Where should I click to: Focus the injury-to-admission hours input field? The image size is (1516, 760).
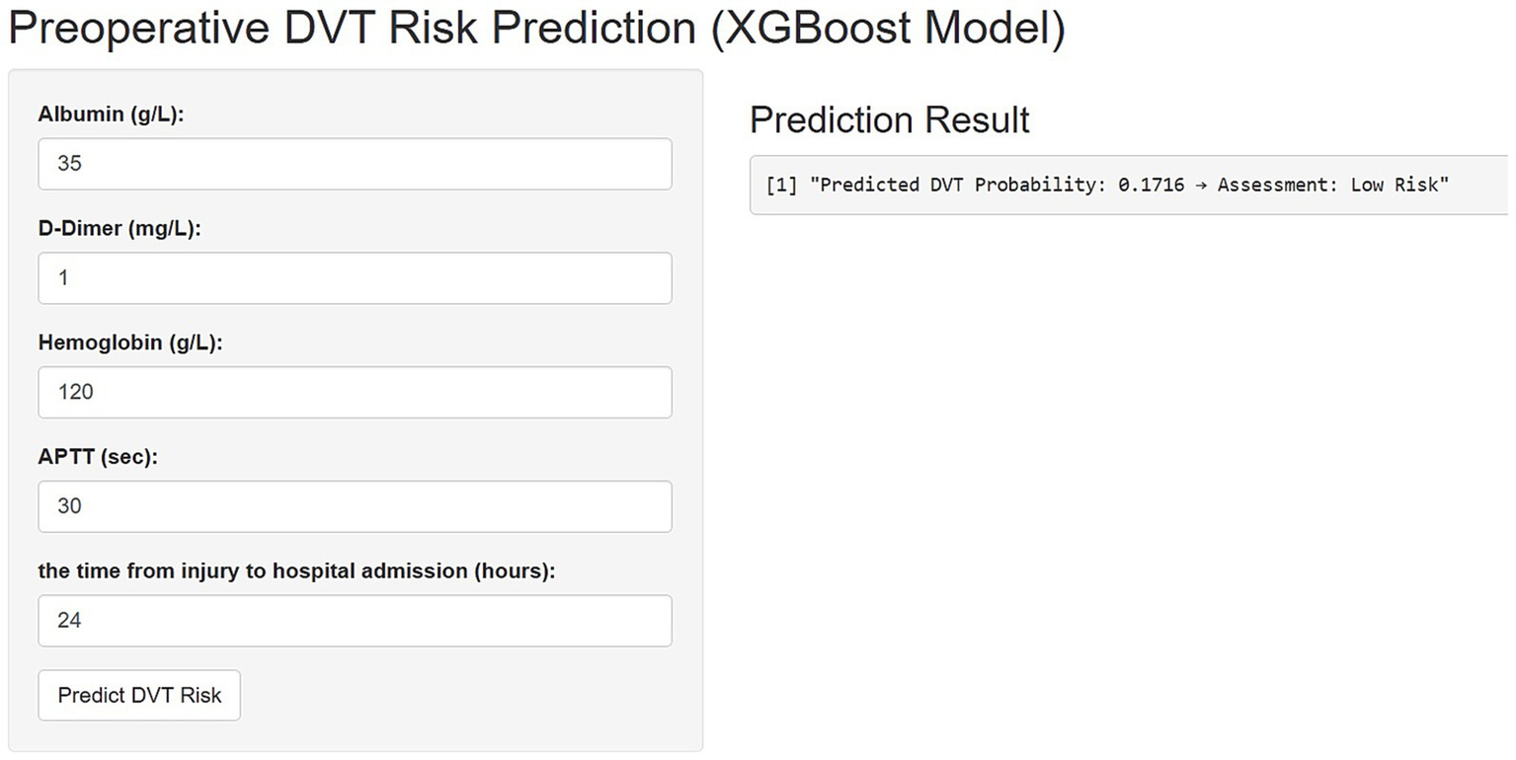(355, 621)
